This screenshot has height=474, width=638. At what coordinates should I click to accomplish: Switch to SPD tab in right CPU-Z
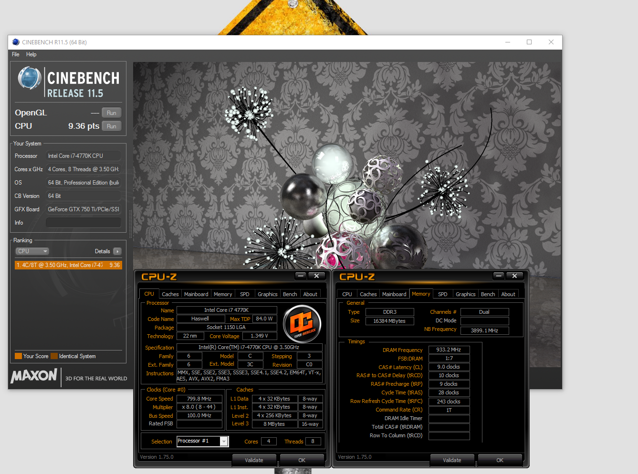pyautogui.click(x=443, y=294)
